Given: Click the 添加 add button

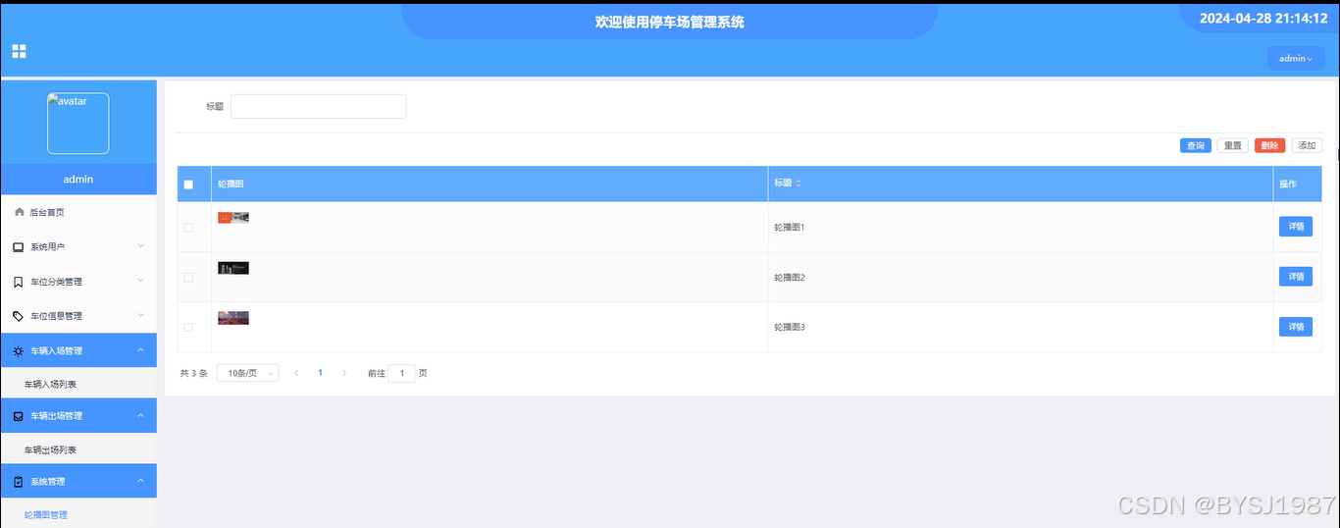Looking at the screenshot, I should click(1307, 145).
